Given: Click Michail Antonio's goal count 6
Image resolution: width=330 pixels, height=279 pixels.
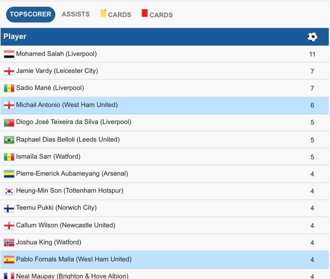Looking at the screenshot, I should pyautogui.click(x=312, y=105).
